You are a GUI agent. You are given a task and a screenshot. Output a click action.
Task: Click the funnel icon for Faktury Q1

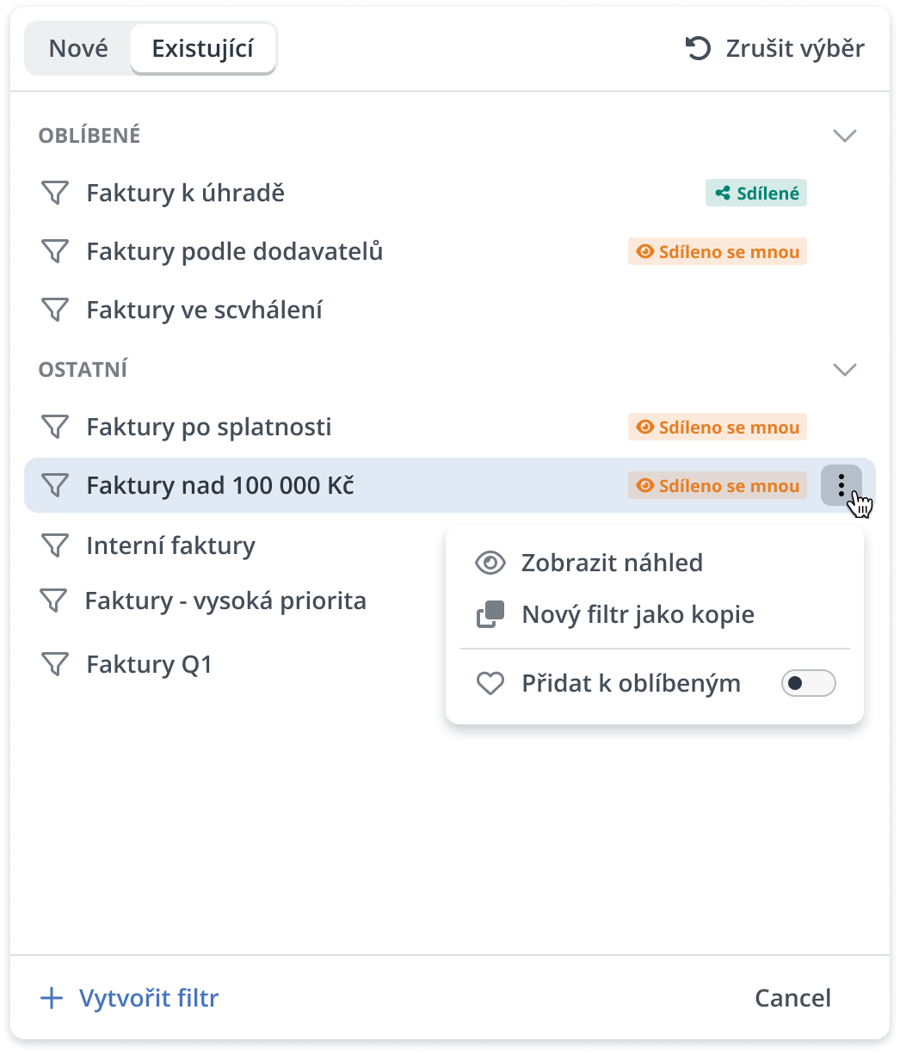coord(55,664)
